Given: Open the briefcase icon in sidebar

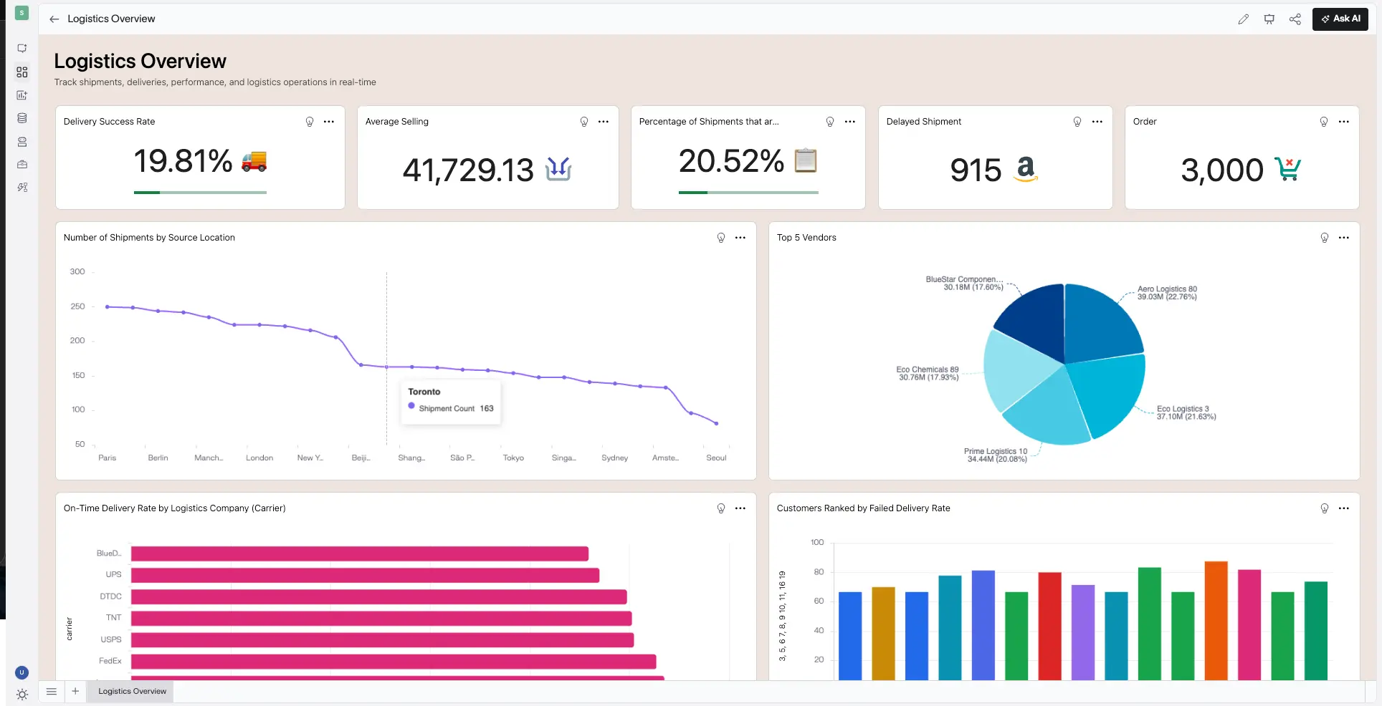Looking at the screenshot, I should pyautogui.click(x=22, y=165).
